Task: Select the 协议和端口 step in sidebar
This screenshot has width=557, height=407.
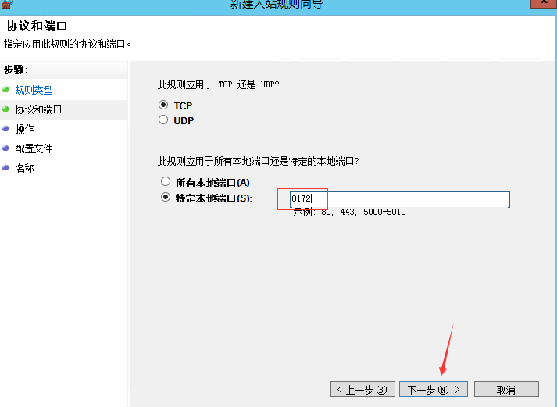Action: click(x=38, y=109)
